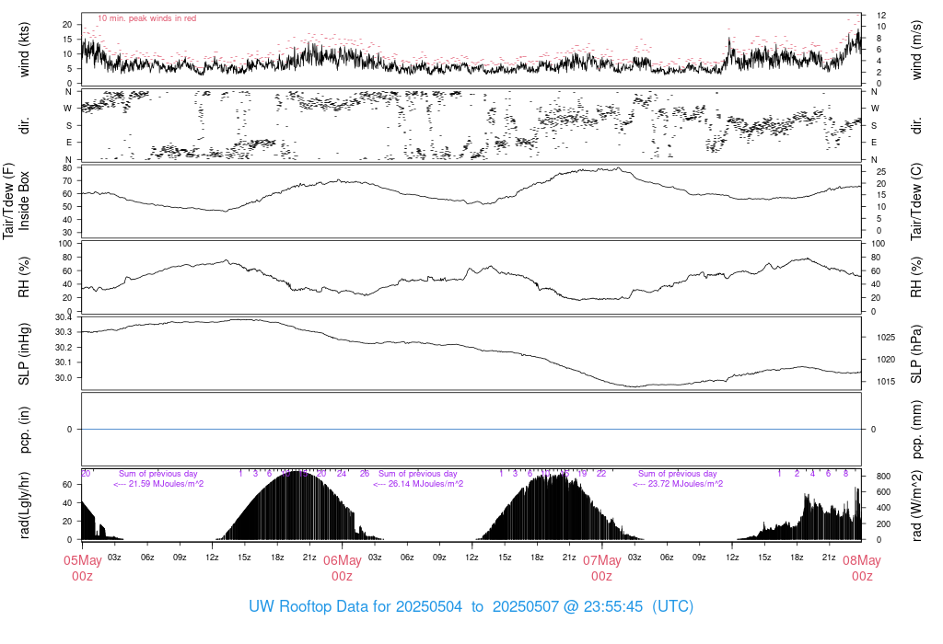Screen dimensions: 943x644
Task: Click the 23.72 MJoules/m^2 sum label
Action: (x=678, y=484)
